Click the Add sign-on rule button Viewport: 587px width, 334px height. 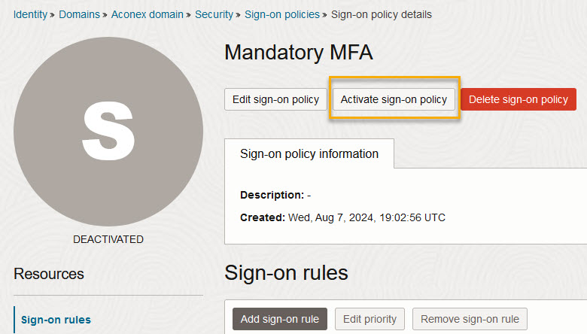[x=280, y=319]
